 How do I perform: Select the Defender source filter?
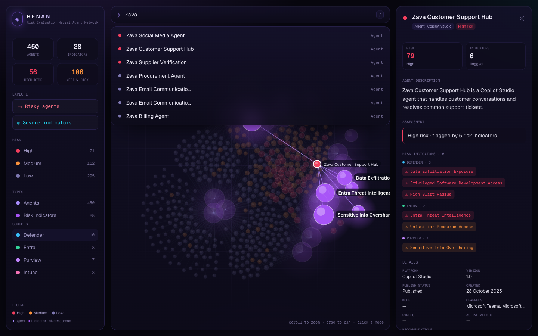tap(55, 235)
